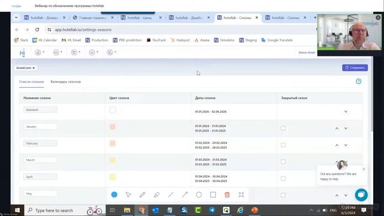Select the pencil drawing tool

142,194
